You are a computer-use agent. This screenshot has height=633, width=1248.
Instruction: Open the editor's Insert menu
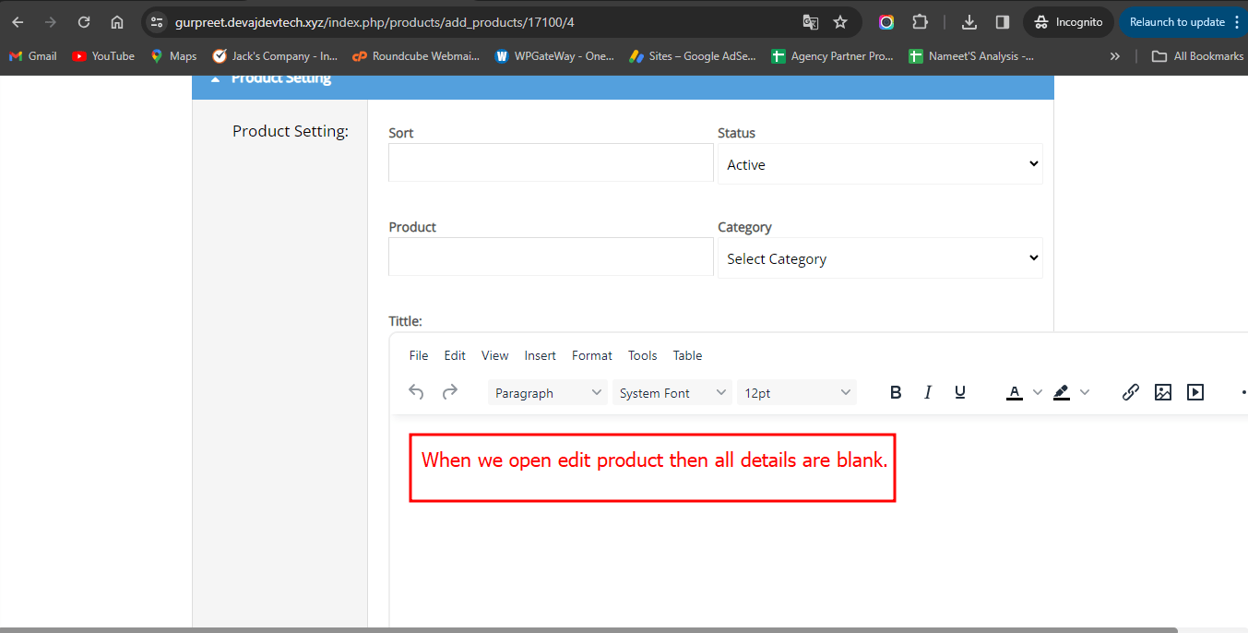click(x=540, y=355)
